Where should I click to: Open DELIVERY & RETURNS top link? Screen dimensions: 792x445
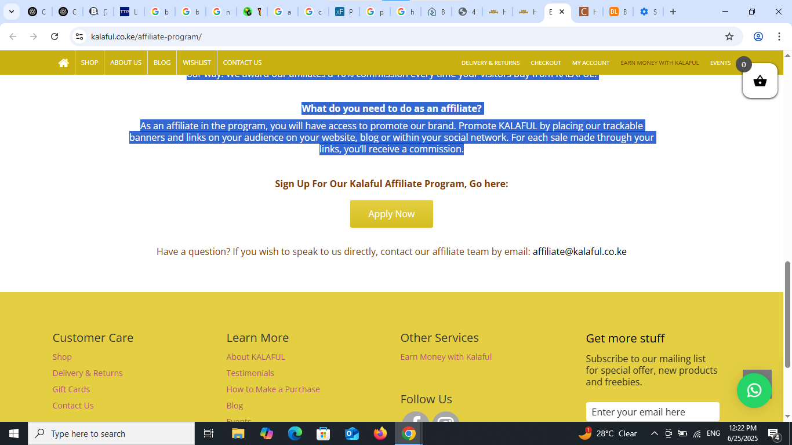pos(491,63)
